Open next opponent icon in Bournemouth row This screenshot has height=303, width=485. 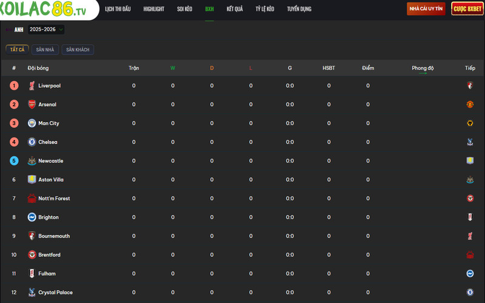(470, 236)
